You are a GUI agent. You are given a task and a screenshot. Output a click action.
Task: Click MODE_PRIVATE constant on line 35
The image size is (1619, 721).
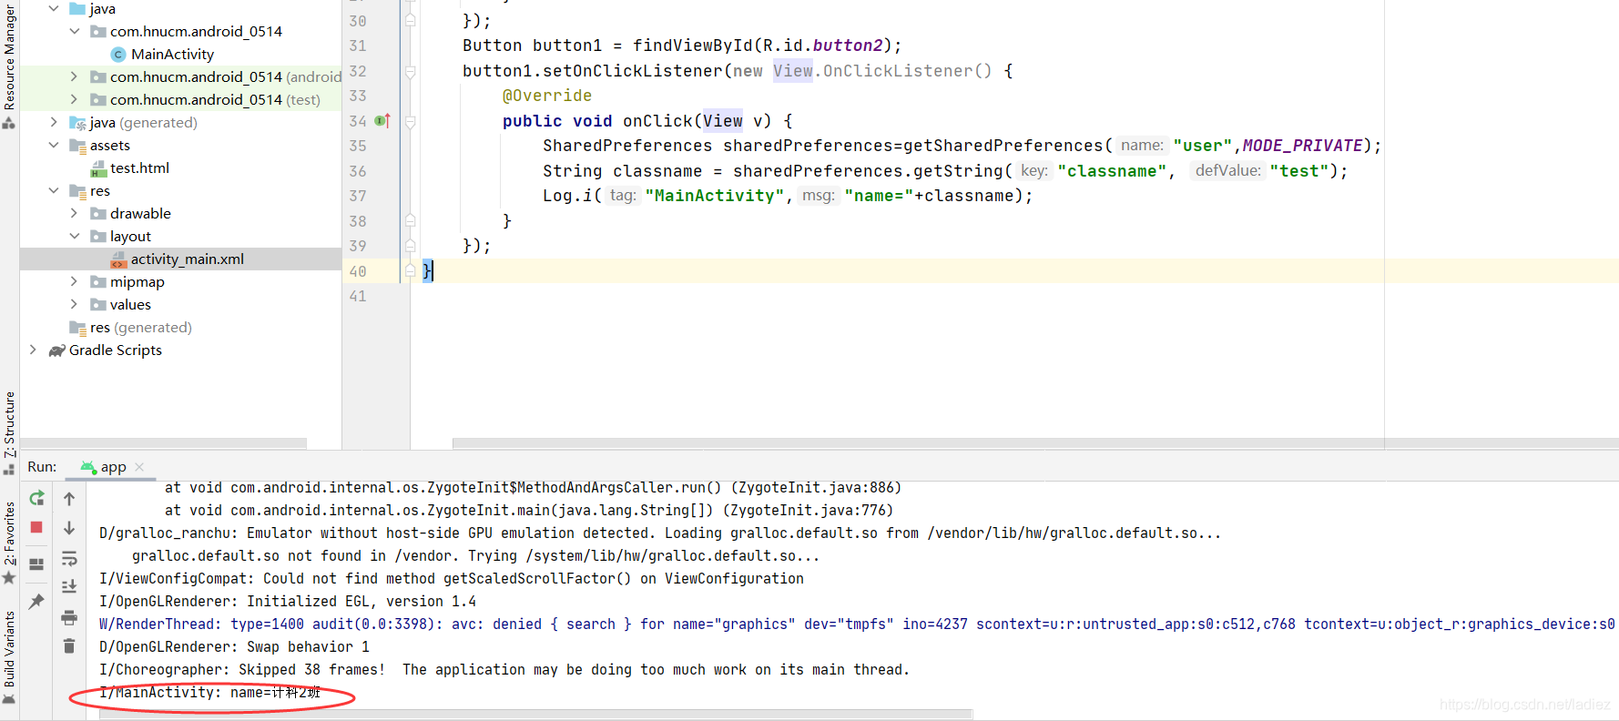tap(1302, 146)
